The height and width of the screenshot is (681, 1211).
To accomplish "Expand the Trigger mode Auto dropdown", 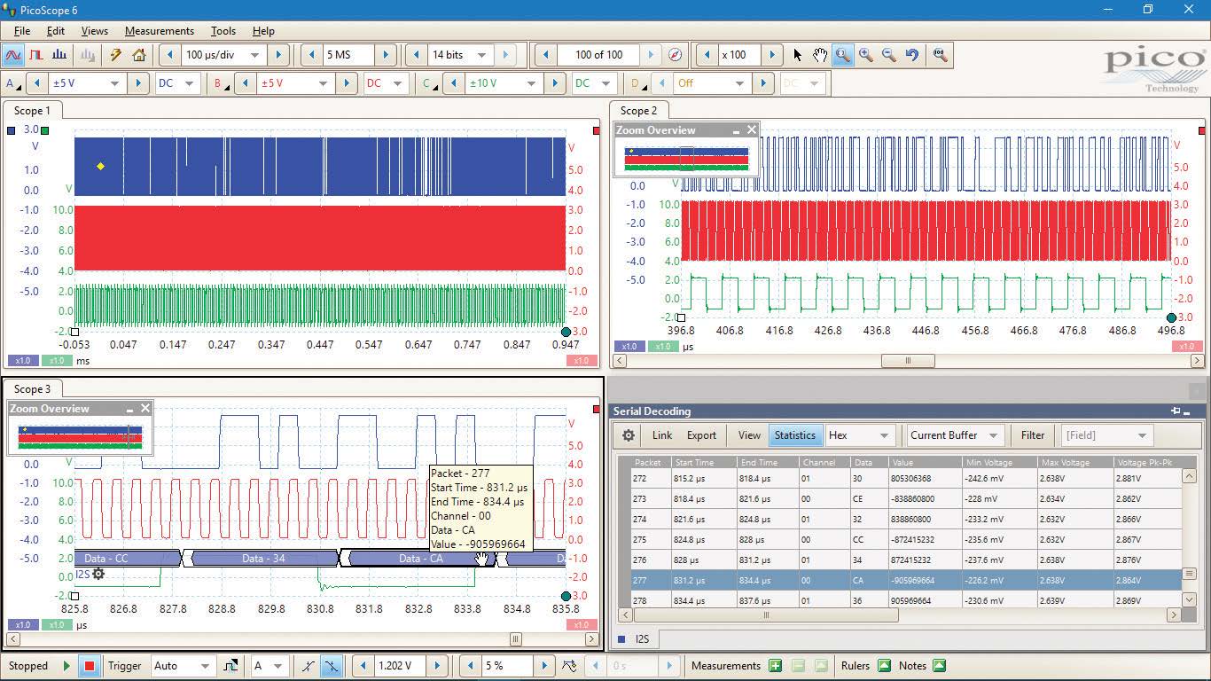I will (x=205, y=666).
